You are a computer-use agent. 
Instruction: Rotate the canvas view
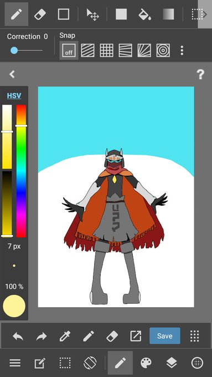click(90, 363)
